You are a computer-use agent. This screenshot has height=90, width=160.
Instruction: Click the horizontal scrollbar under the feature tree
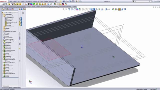pyautogui.click(x=10, y=86)
